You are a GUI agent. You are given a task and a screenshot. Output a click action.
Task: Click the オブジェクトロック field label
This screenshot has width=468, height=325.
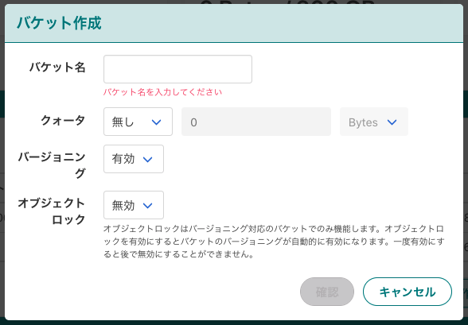(52, 211)
